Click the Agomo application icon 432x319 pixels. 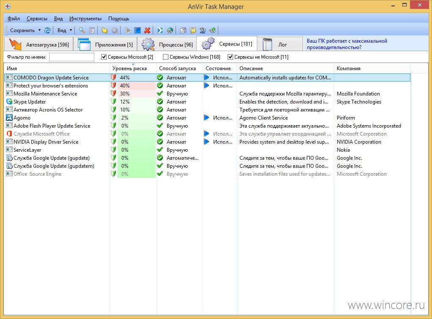(x=9, y=117)
